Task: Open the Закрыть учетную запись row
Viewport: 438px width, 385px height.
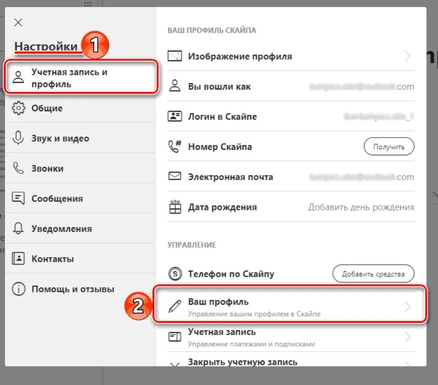Action: (x=291, y=360)
